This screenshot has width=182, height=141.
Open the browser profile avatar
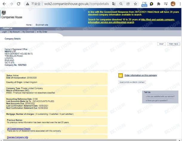click(173, 4)
